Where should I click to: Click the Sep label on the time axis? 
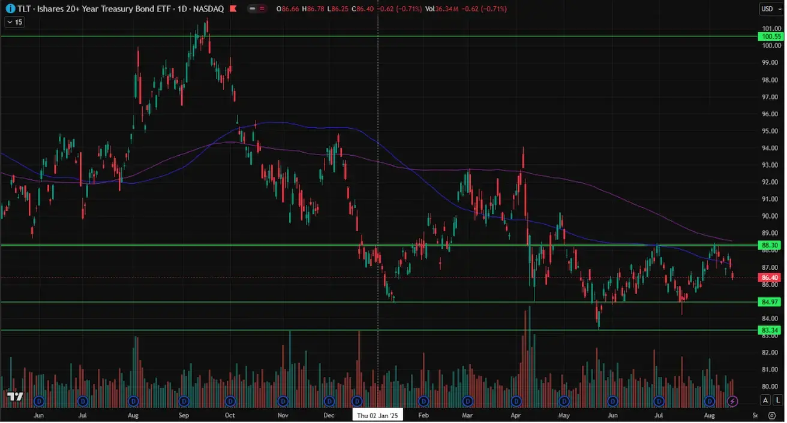point(184,415)
